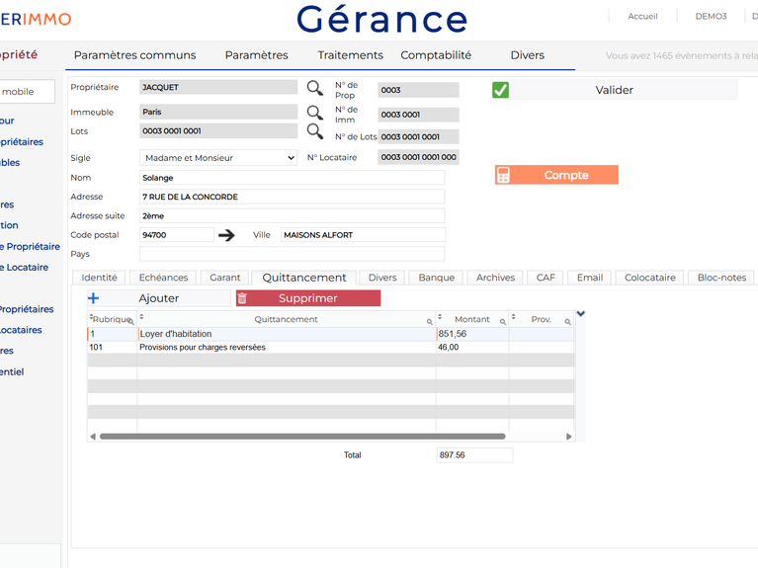Click sort arrows on the Prov. column

coord(513,317)
